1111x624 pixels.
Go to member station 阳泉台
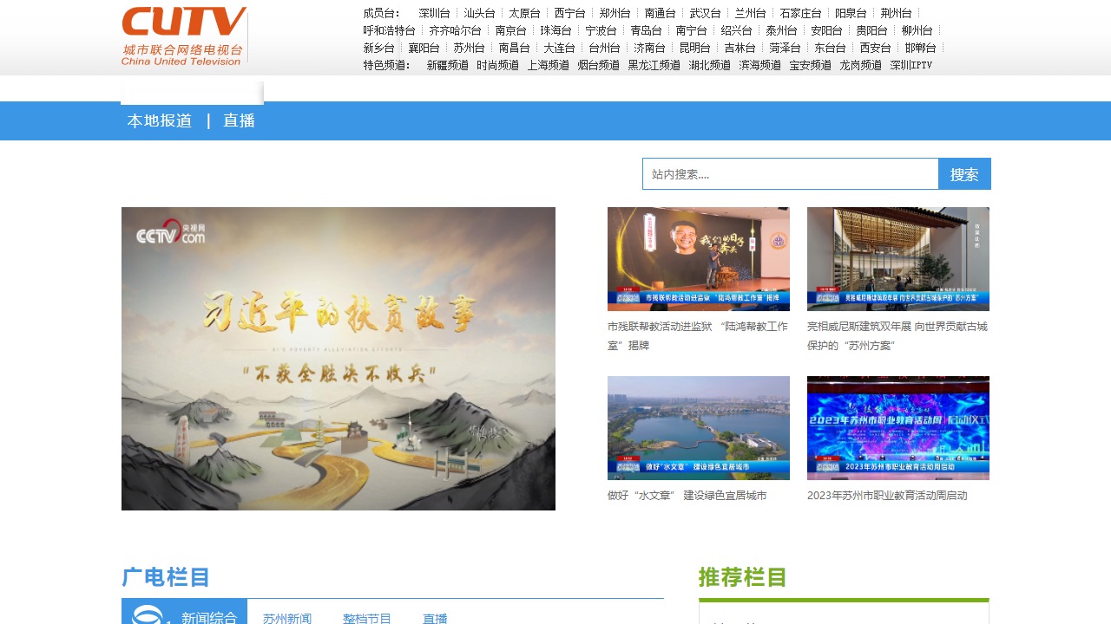click(x=851, y=13)
